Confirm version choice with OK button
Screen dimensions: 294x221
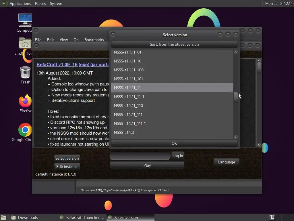click(174, 143)
